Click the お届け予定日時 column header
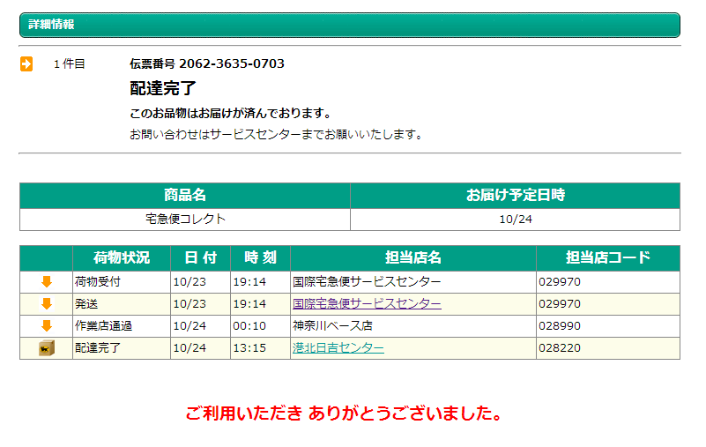Image resolution: width=706 pixels, height=447 pixels. (515, 195)
